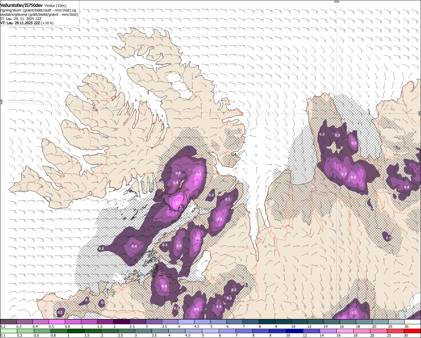421x338 pixels.
Task: Pick the green rain swatch labeled 0.5
Action: tap(42, 331)
